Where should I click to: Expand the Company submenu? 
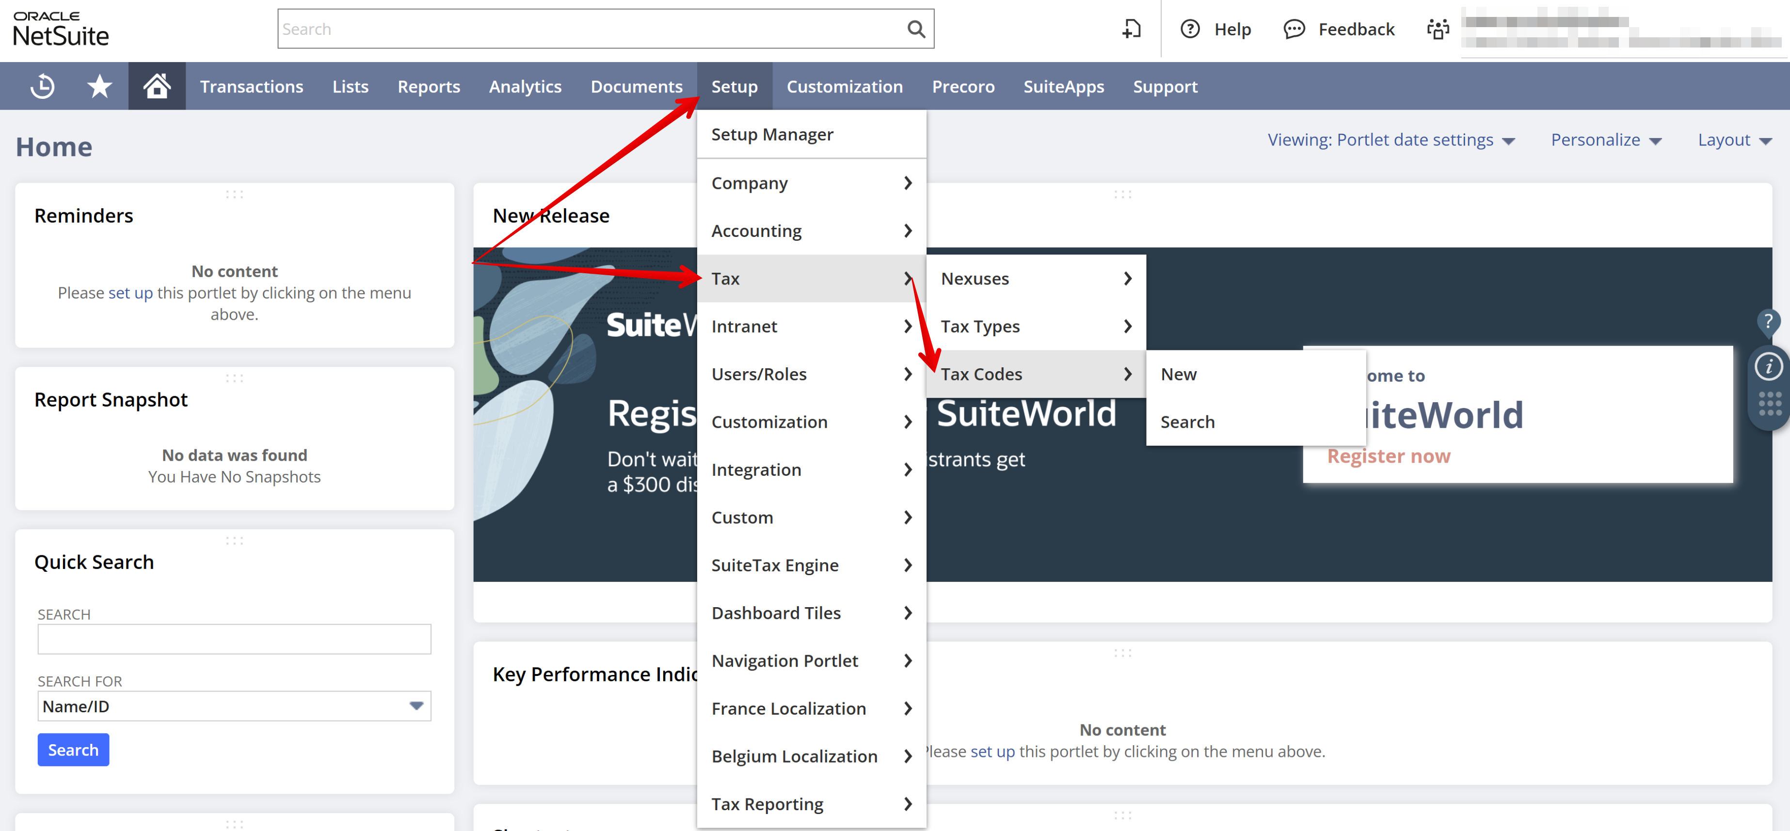(811, 183)
